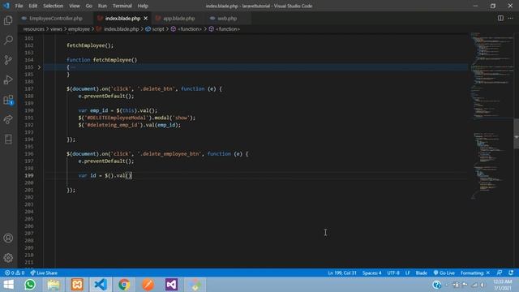Open the Run and Debug view
Screen dimensions: 519x292
pos(8,79)
